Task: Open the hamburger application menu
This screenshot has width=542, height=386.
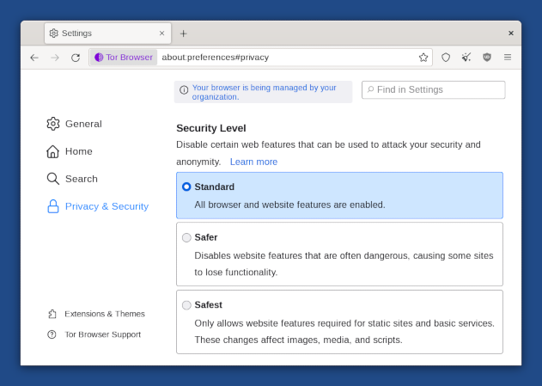Action: (x=508, y=58)
